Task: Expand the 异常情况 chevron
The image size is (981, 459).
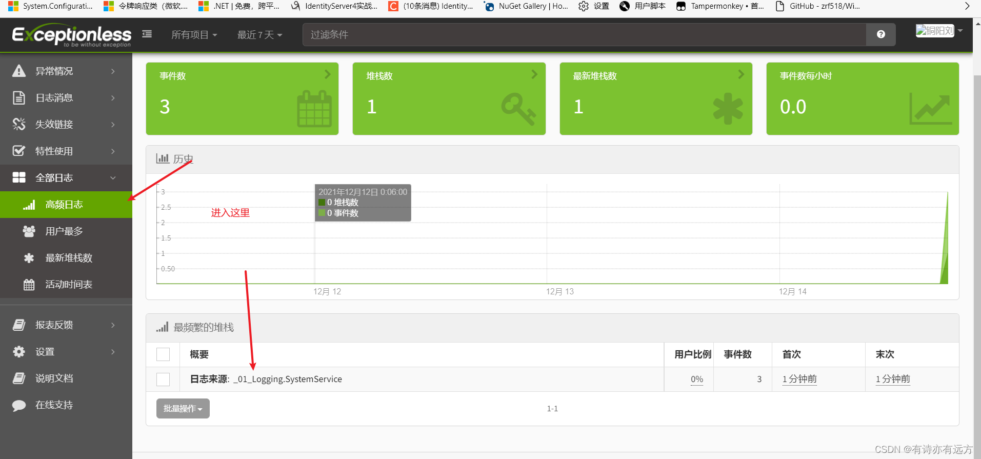Action: [x=113, y=71]
